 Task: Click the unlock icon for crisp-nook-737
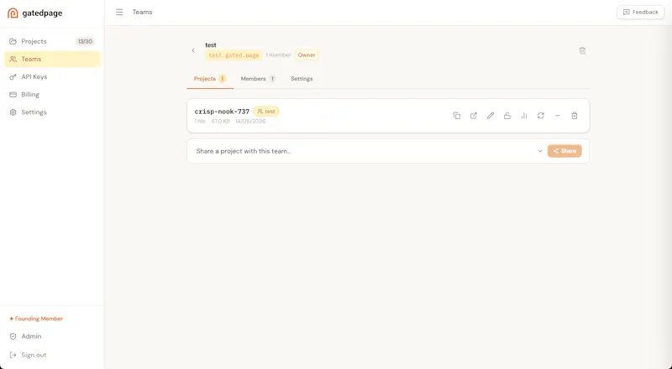tap(507, 116)
